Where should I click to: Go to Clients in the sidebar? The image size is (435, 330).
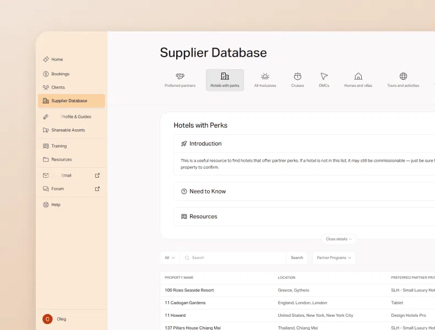[x=71, y=87]
